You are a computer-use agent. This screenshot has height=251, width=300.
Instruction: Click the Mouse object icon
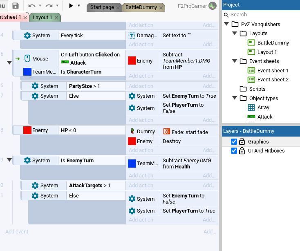(x=27, y=58)
